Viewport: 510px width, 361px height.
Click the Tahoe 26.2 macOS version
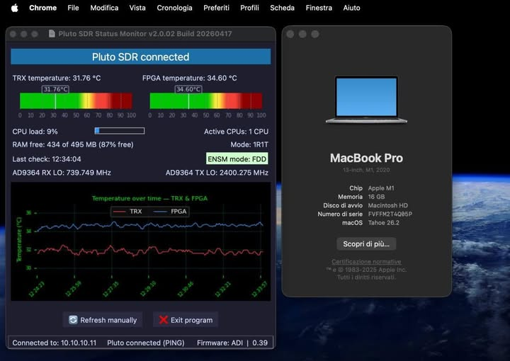point(383,223)
